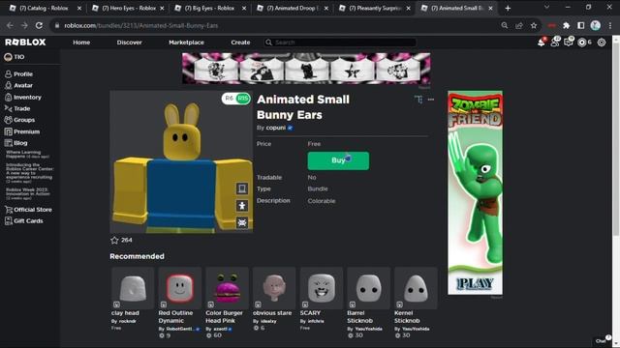
Task: Open Barrel Sticknob item thumbnail
Action: point(368,288)
